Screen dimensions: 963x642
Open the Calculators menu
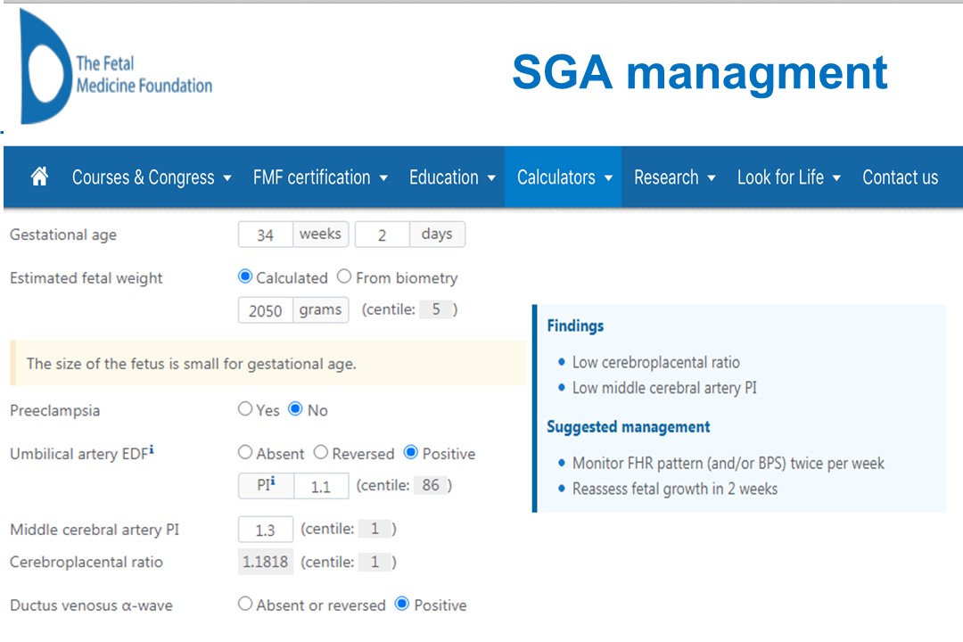564,177
